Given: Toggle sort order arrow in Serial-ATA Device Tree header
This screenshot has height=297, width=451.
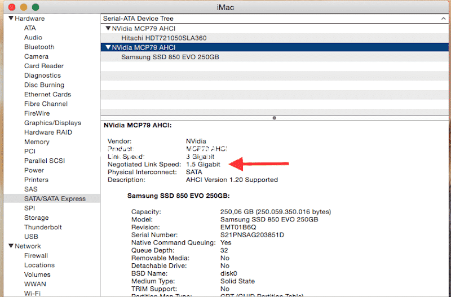Looking at the screenshot, I should (x=443, y=19).
